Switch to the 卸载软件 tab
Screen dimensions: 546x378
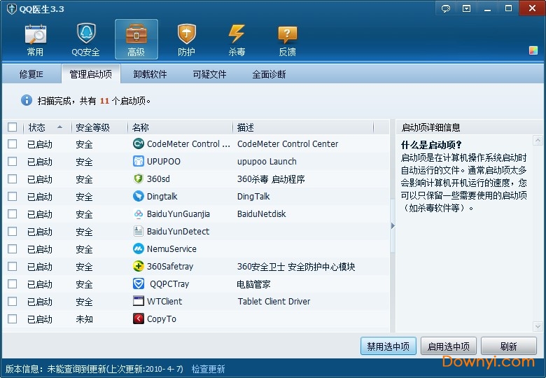click(x=150, y=74)
